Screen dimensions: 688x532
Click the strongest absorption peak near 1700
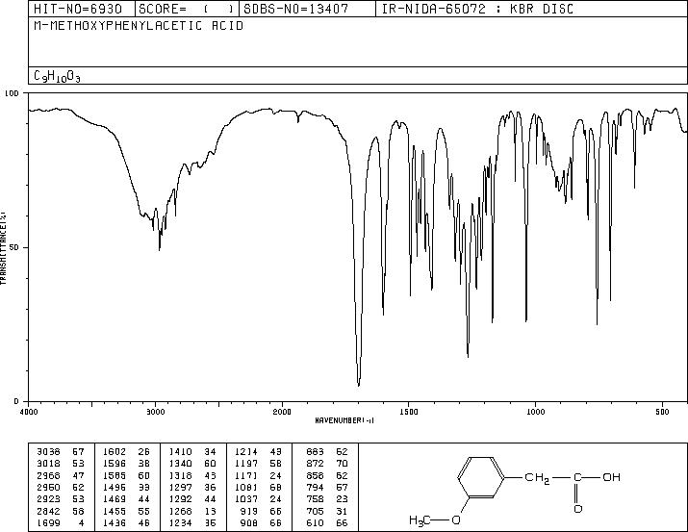[x=359, y=385]
